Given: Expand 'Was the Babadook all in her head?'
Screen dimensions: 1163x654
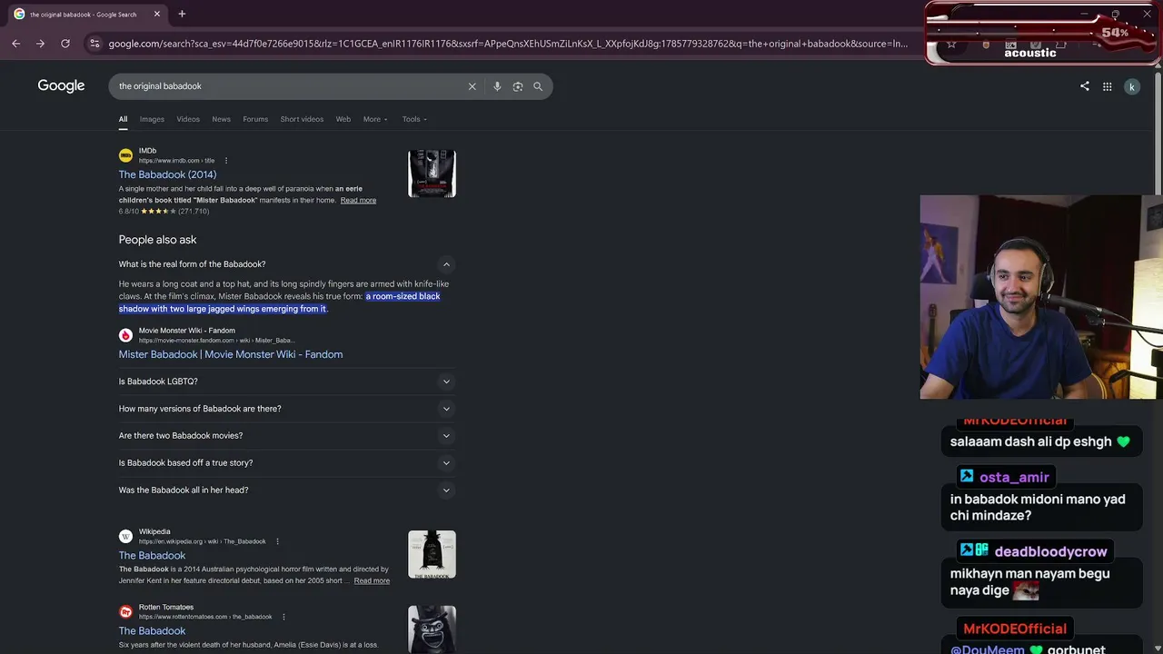Looking at the screenshot, I should coord(286,490).
